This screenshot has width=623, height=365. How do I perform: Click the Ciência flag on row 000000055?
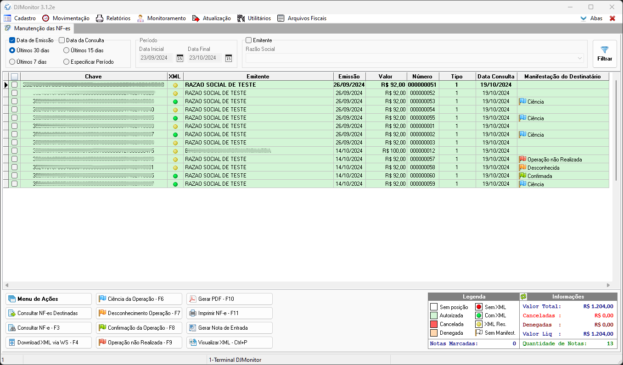(522, 118)
